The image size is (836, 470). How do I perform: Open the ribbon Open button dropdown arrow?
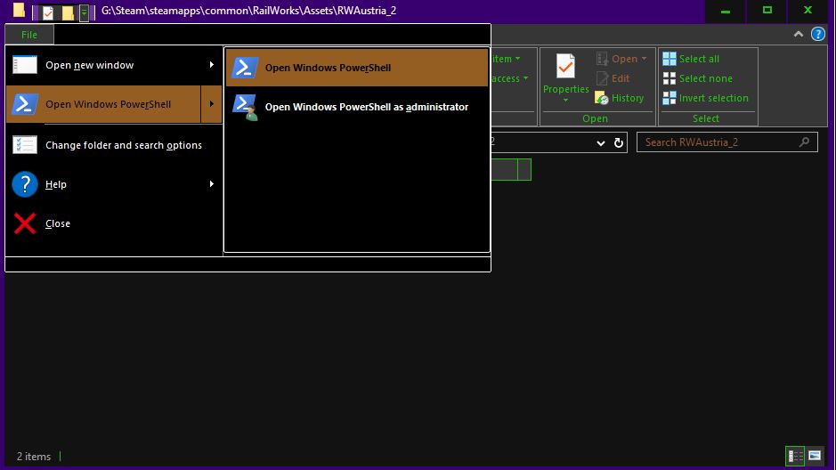pyautogui.click(x=644, y=59)
